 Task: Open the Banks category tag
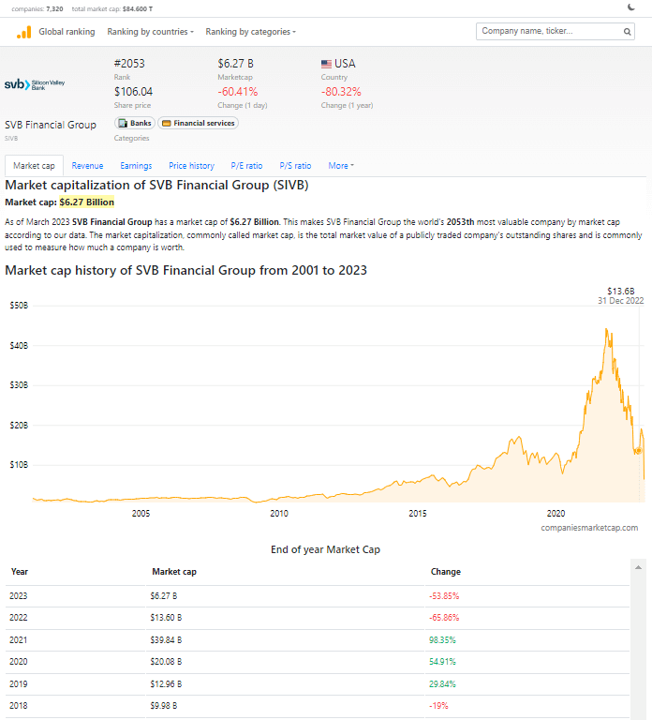[135, 123]
